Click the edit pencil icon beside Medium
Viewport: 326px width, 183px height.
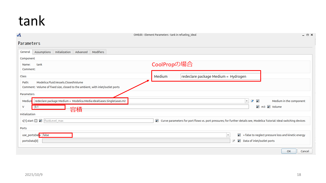point(252,101)
